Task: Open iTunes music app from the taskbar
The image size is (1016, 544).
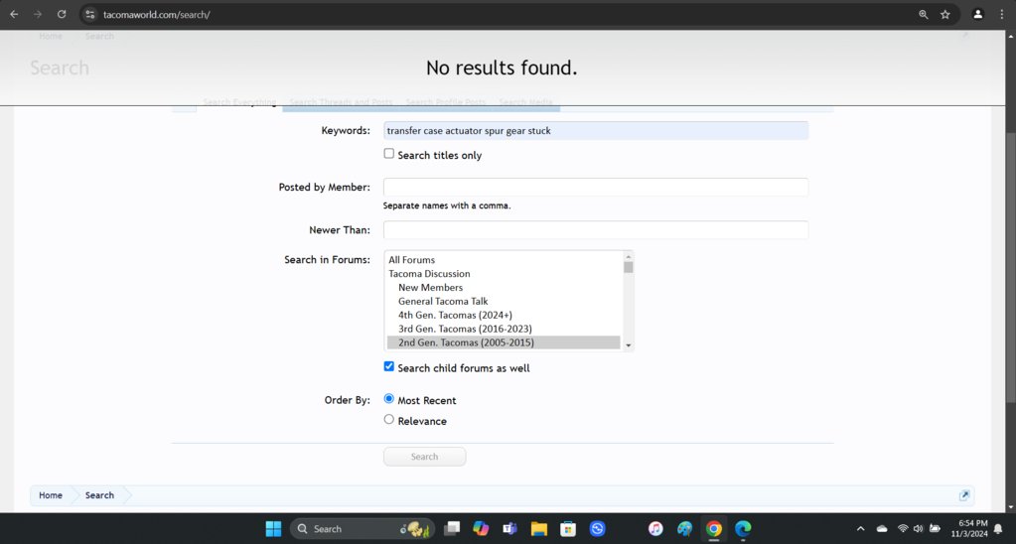Action: click(655, 528)
